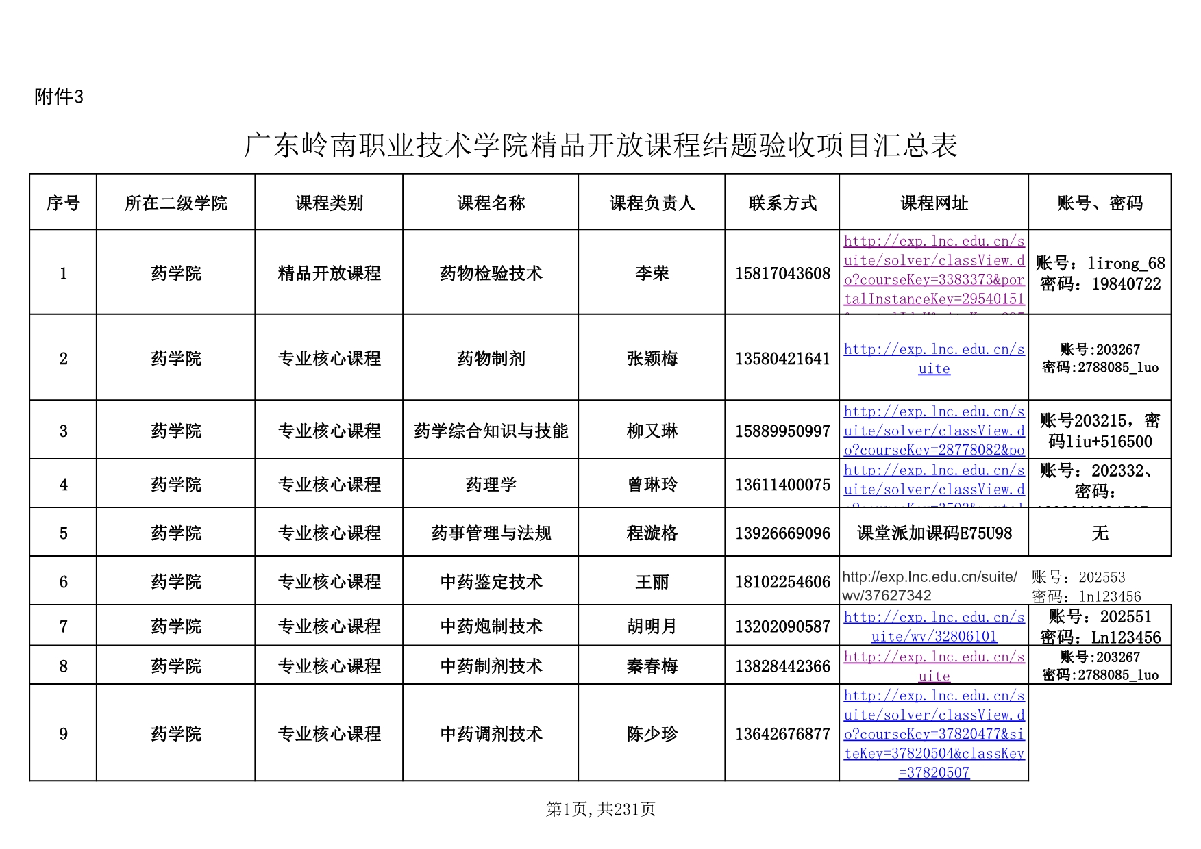Viewport: 1201px width, 849px height.
Task: Click the page footer 第1页,共231页
Action: (x=600, y=809)
